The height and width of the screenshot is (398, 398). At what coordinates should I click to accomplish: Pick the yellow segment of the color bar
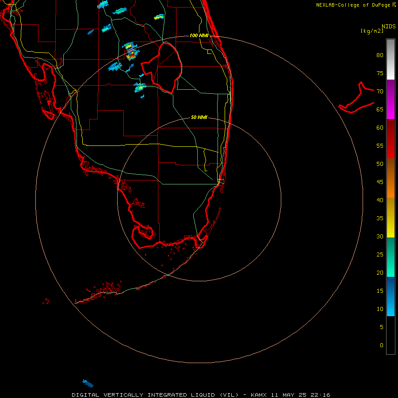pos(390,218)
